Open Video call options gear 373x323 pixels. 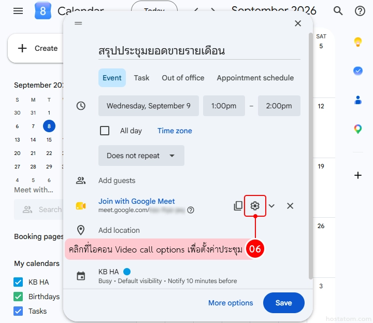click(255, 206)
